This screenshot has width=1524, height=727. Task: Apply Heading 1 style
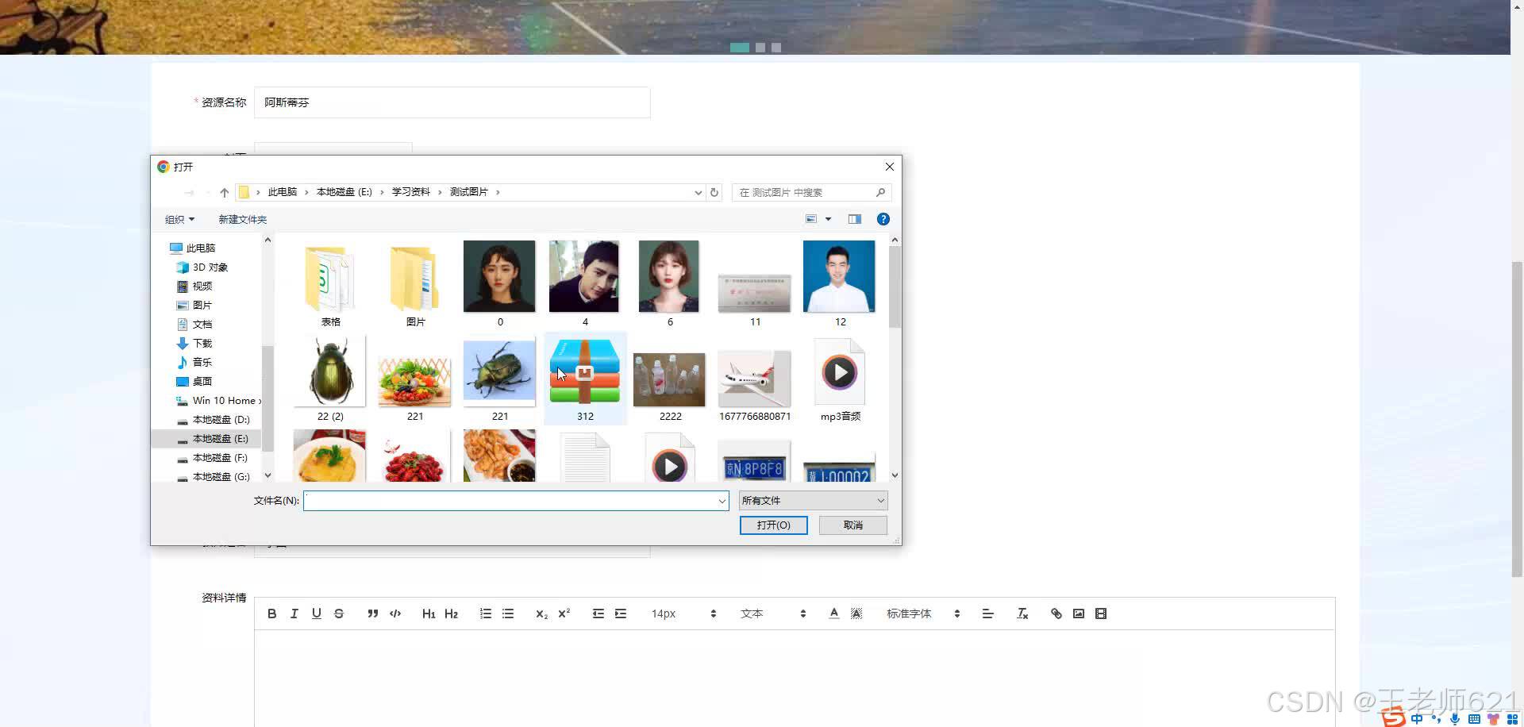tap(429, 614)
